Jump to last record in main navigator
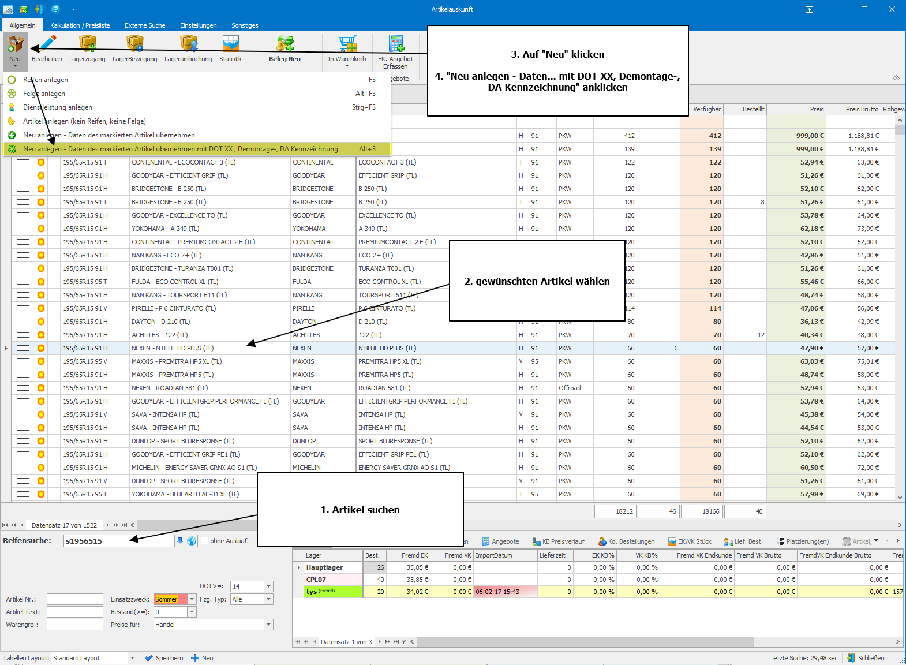Viewport: 906px width, 665px height. point(124,525)
